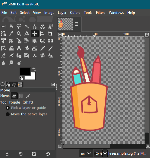Open the Filters menu
Viewport: 150px width, 158px height.
101,13
